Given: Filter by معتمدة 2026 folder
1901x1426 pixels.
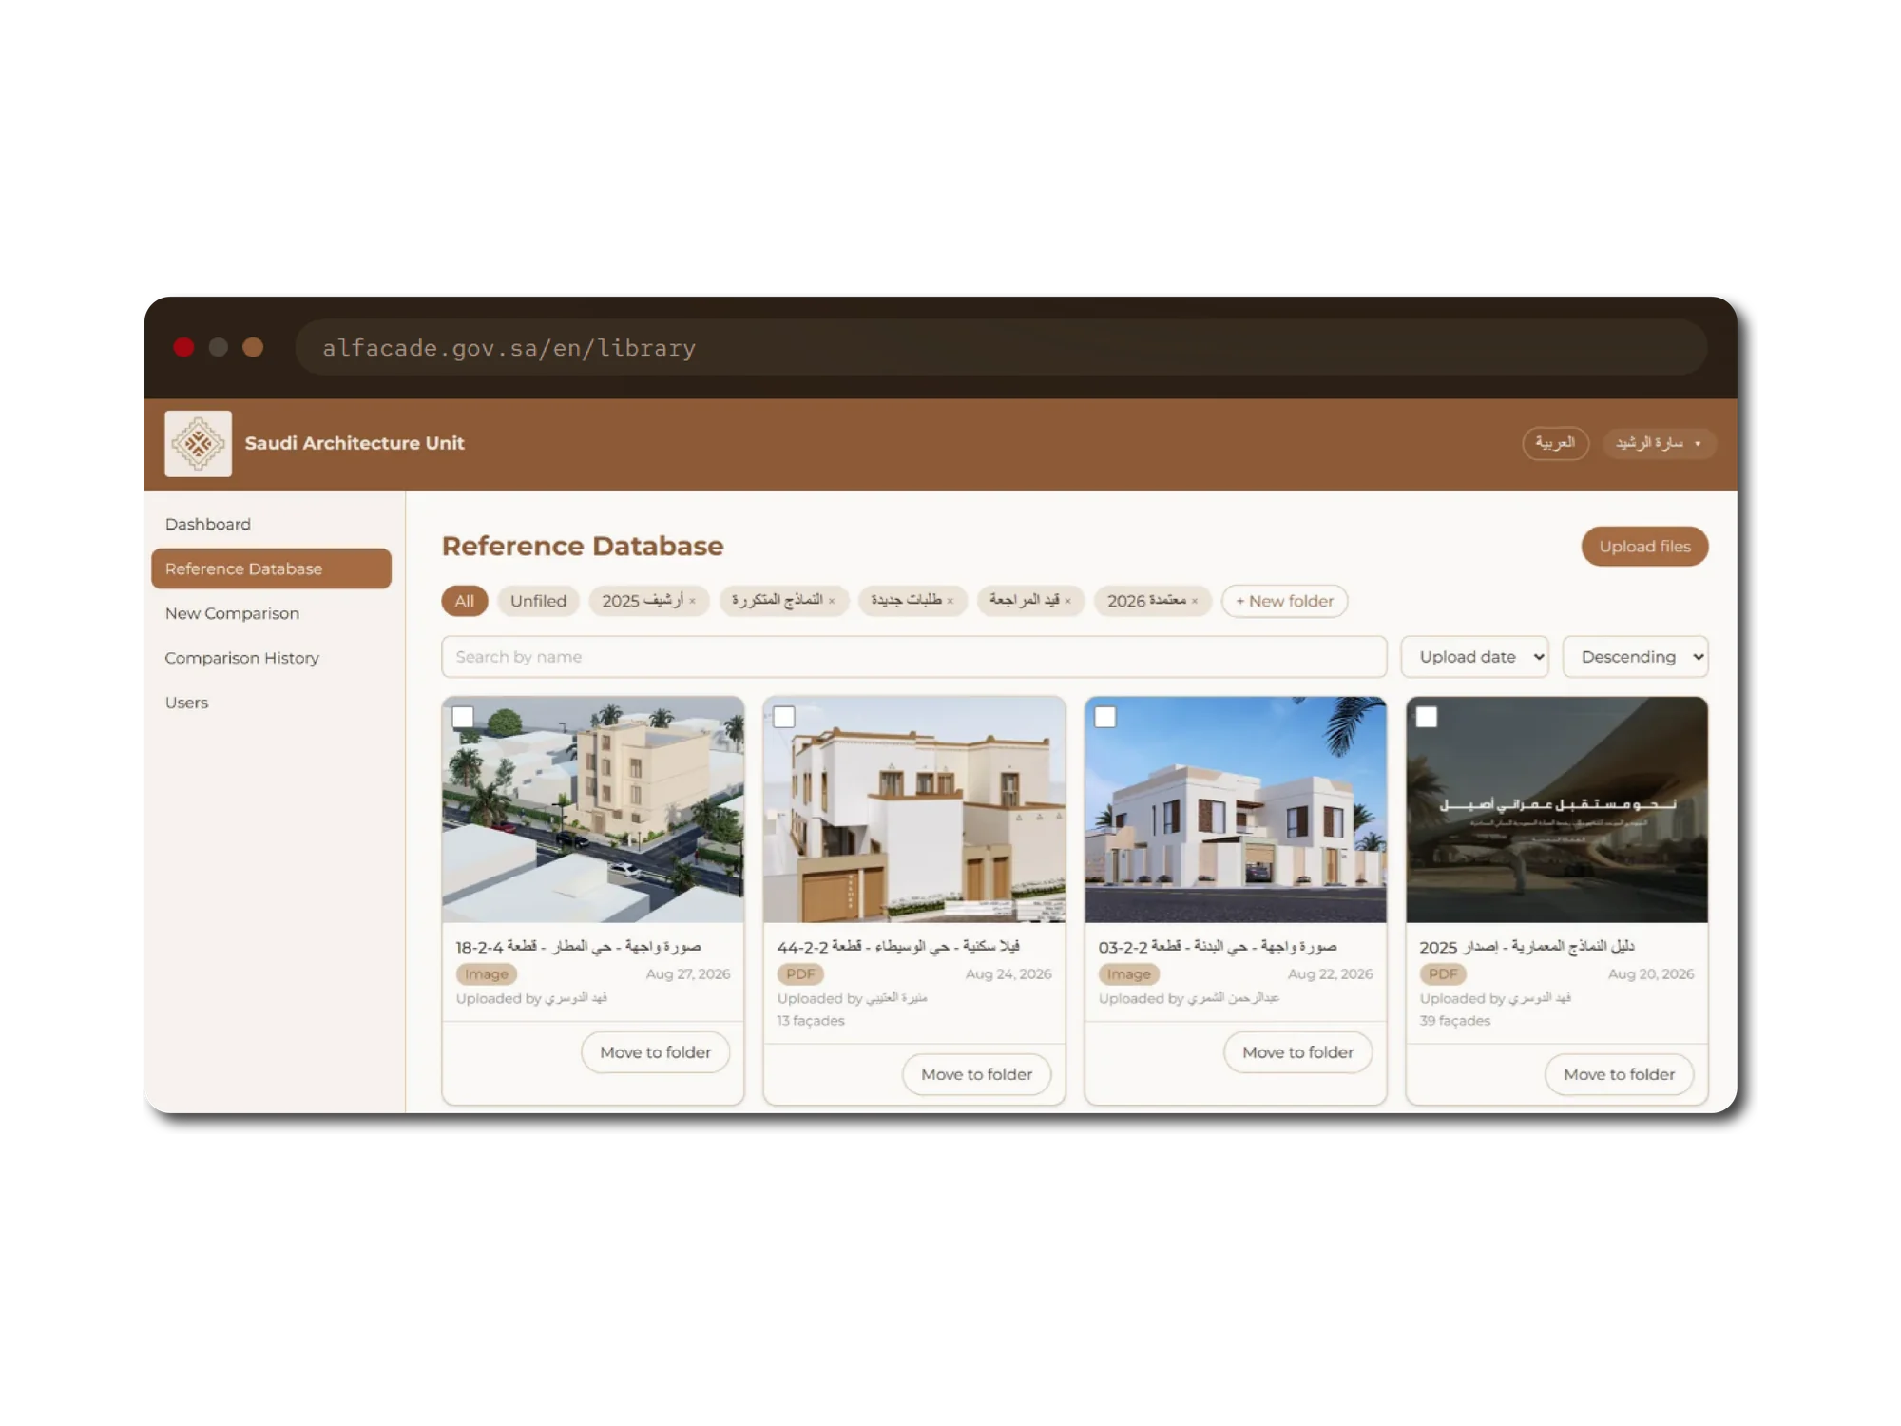Looking at the screenshot, I should [x=1146, y=601].
